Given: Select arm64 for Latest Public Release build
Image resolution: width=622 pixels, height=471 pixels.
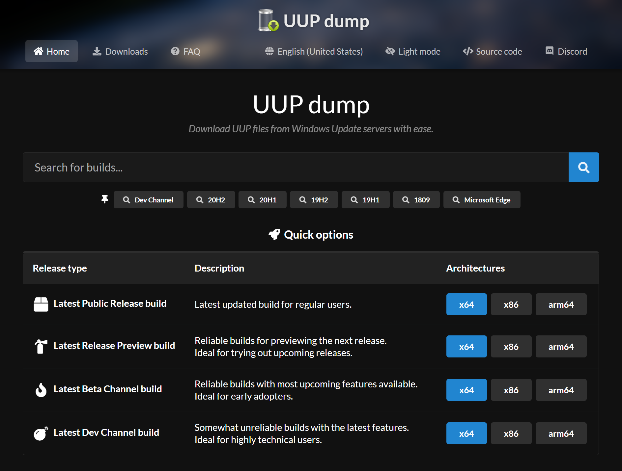Looking at the screenshot, I should point(561,304).
